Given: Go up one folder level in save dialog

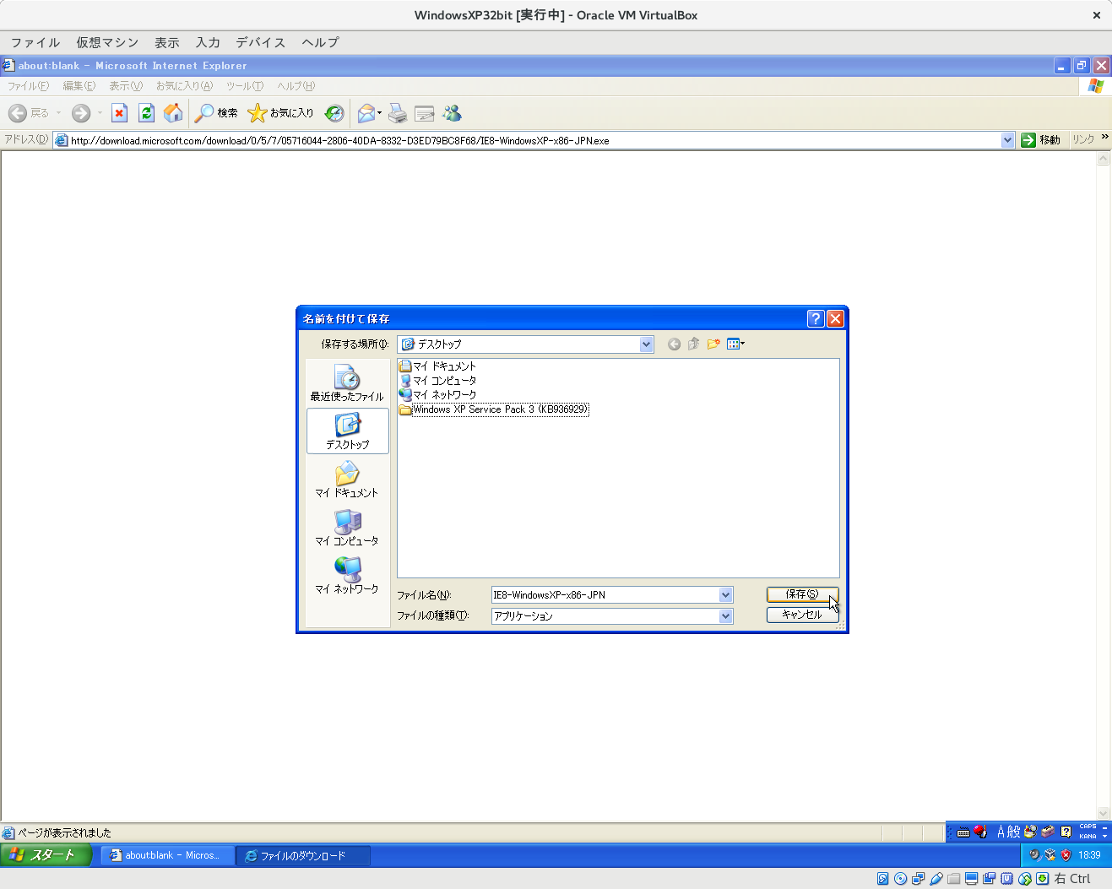Looking at the screenshot, I should (x=693, y=344).
